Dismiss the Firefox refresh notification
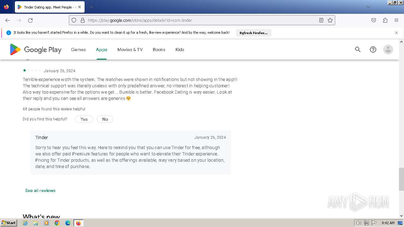The image size is (404, 227). [396, 33]
